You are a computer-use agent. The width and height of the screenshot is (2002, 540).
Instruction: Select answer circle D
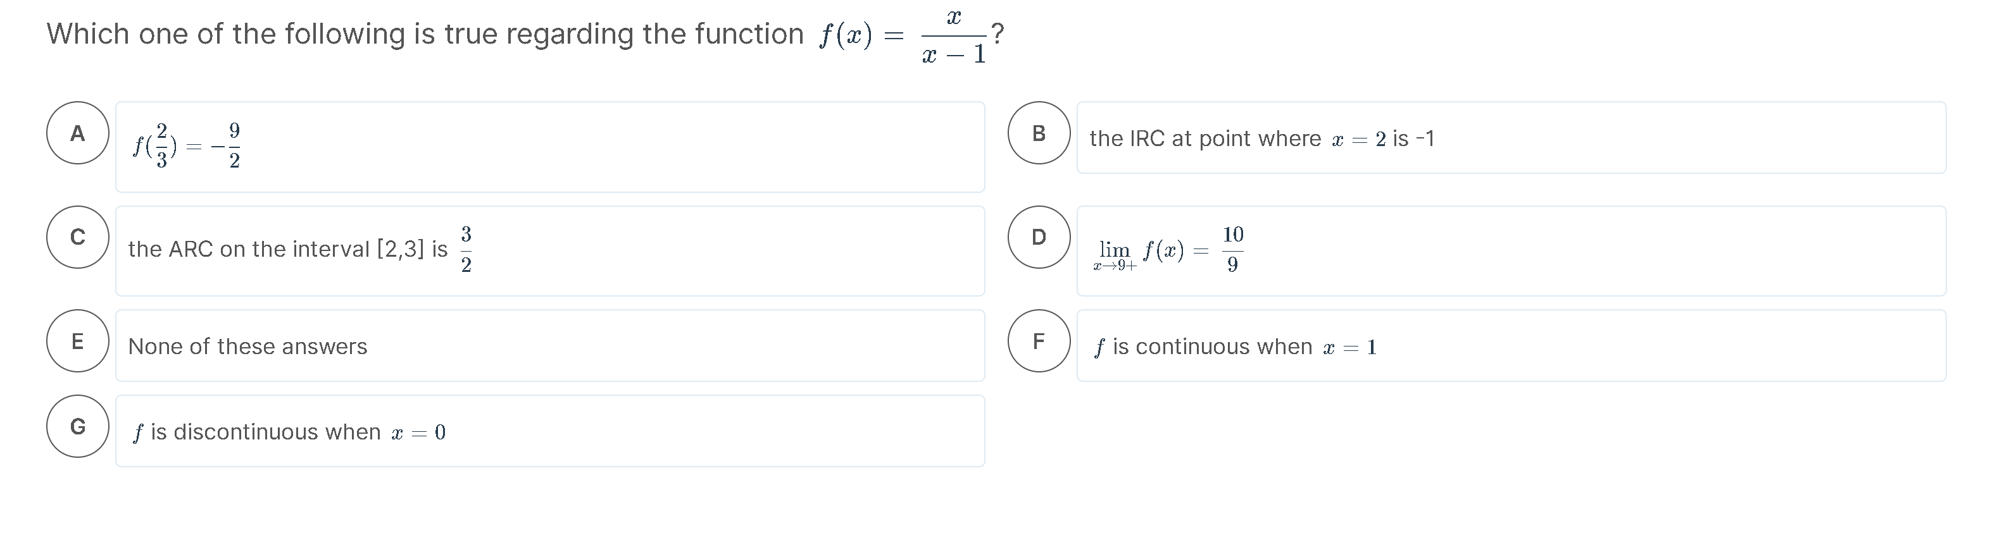tap(1039, 236)
